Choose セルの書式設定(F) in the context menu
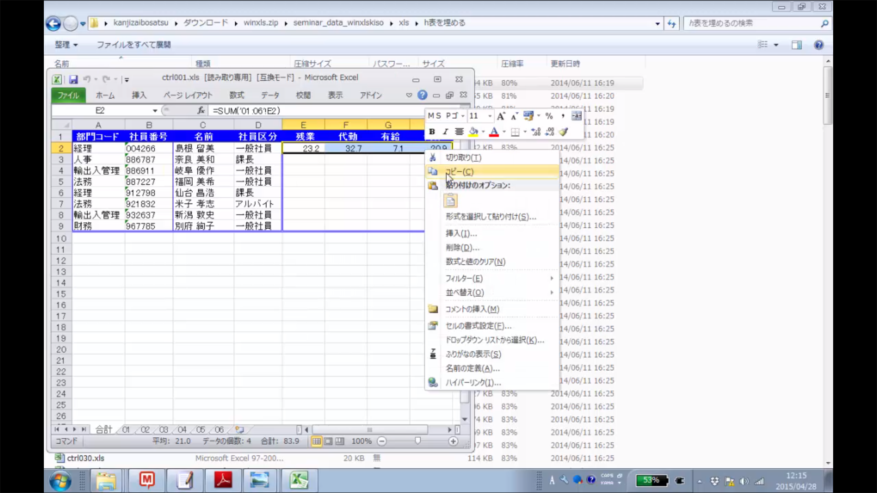The image size is (877, 493). coord(478,326)
